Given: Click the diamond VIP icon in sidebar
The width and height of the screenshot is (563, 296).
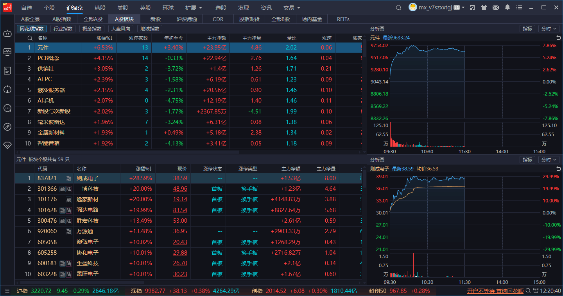Looking at the screenshot, I should click(x=7, y=145).
